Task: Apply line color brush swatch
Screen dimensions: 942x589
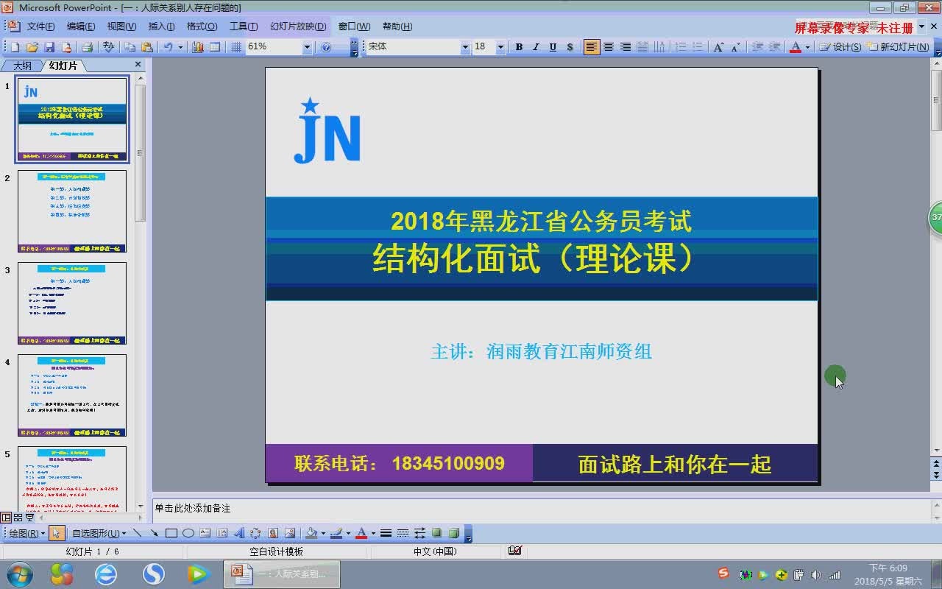Action: pos(336,533)
